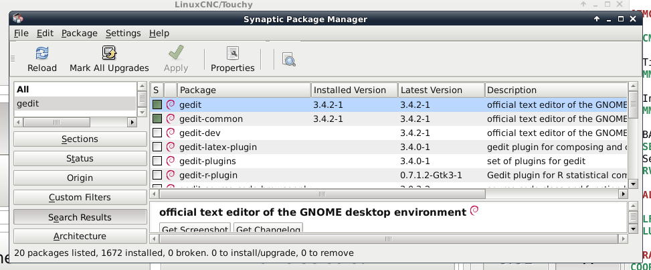Sort by the S status column header
This screenshot has width=651, height=270.
pos(157,90)
